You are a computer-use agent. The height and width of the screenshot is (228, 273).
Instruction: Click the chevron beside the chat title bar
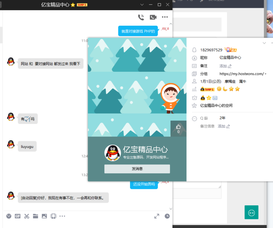tap(142, 5)
